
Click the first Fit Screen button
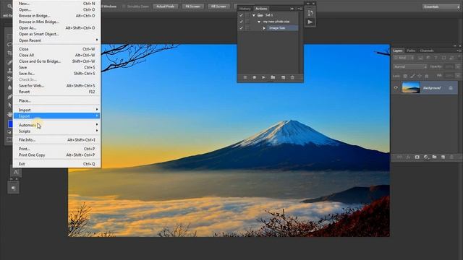(x=193, y=6)
